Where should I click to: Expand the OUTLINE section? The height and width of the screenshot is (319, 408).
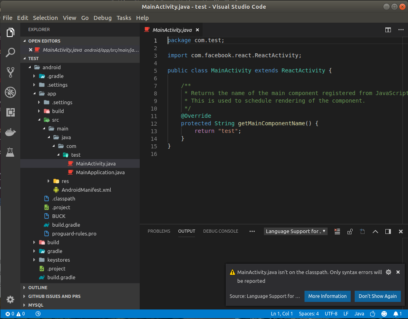coord(38,288)
